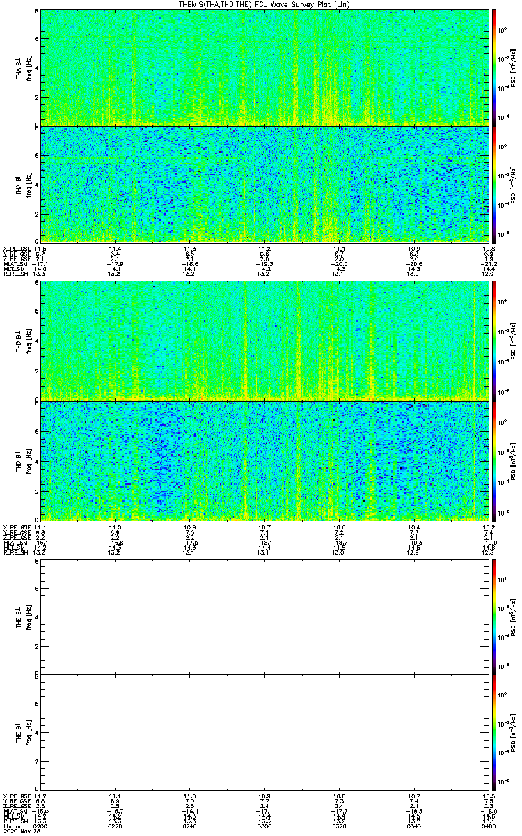Click the 0200 time tick label
Viewport: 522px width, 836px height.
pos(40,826)
